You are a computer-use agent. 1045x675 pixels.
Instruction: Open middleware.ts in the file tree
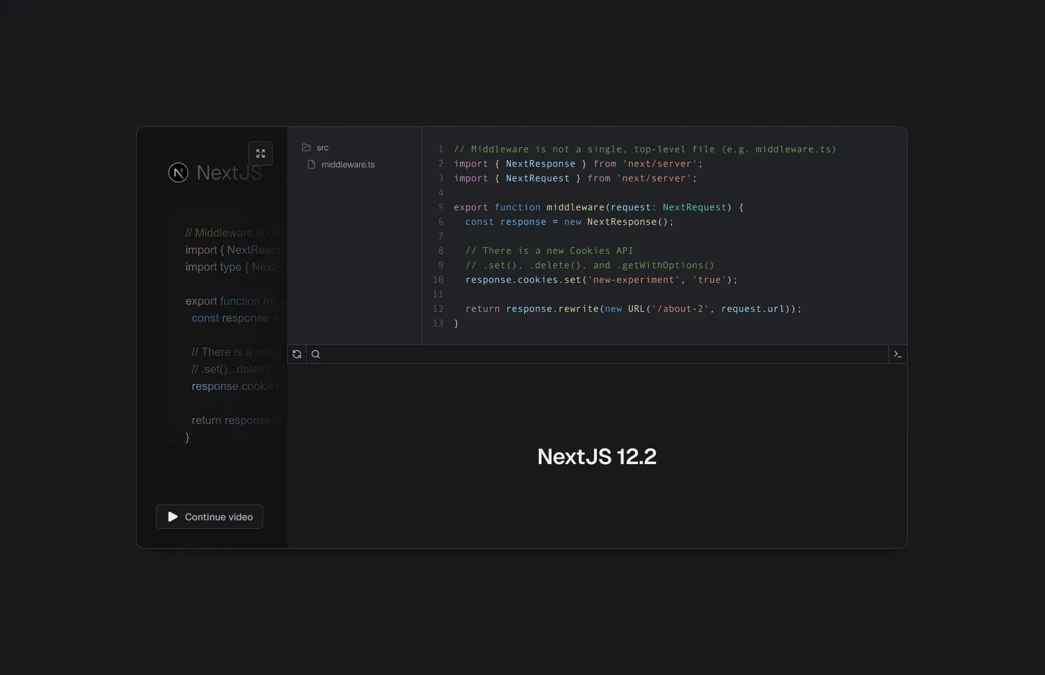coord(348,164)
